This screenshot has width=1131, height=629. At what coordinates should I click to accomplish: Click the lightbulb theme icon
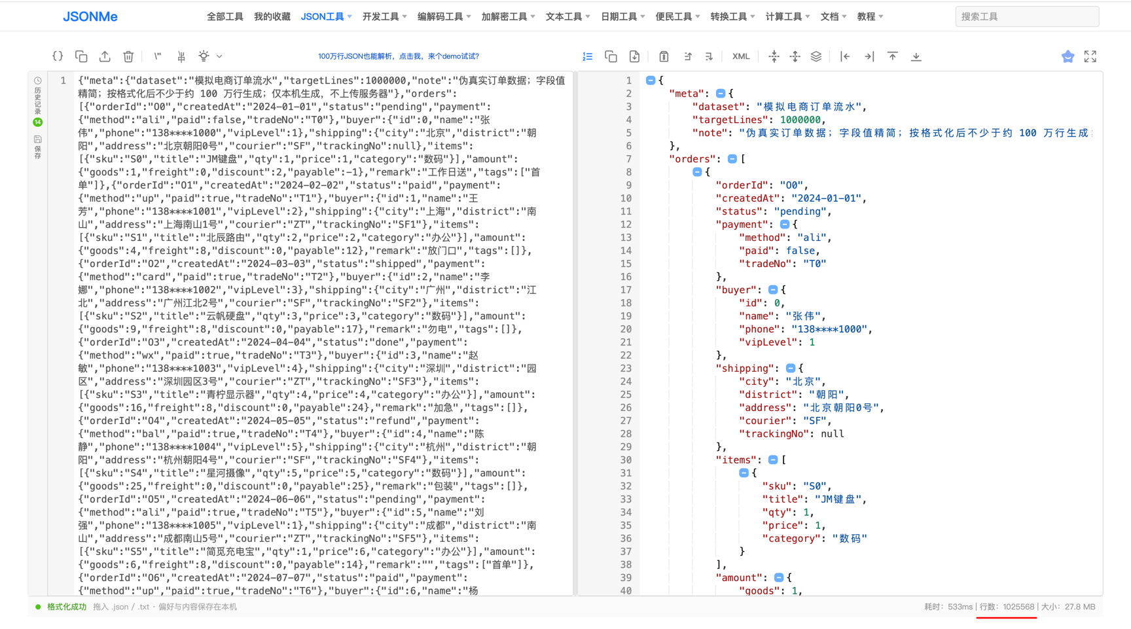pos(204,56)
